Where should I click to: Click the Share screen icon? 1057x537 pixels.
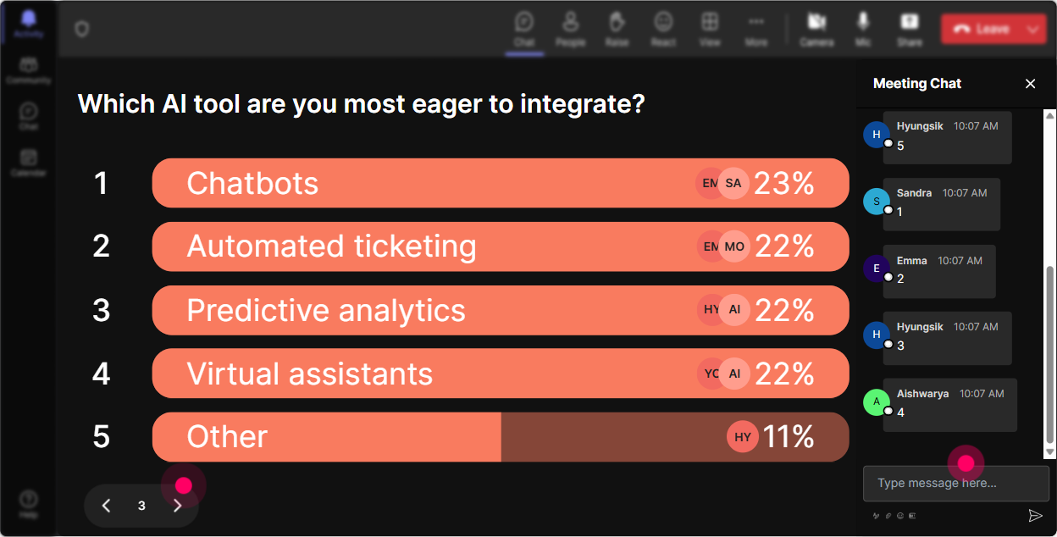pyautogui.click(x=910, y=28)
